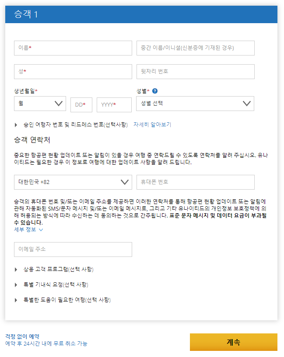Open the 자세히 알아보기 link
Screen dimensions: 284x357
click(152, 125)
